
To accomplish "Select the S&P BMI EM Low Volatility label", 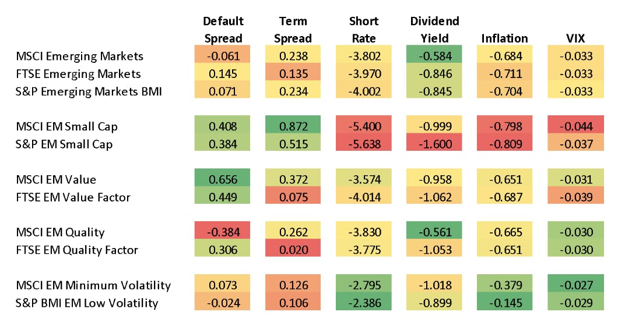I will [87, 303].
